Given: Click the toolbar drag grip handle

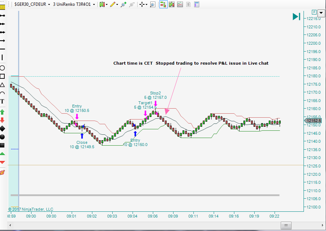Looking at the screenshot, I should (9, 4).
